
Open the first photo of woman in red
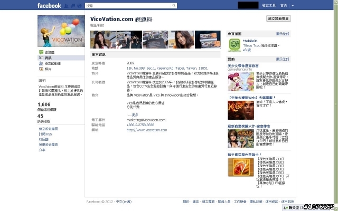coord(103,40)
